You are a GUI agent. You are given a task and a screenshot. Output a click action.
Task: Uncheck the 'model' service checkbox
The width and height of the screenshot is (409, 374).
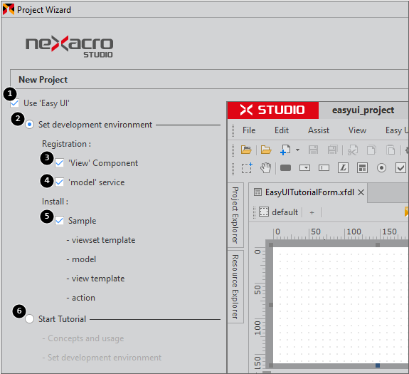coord(60,182)
